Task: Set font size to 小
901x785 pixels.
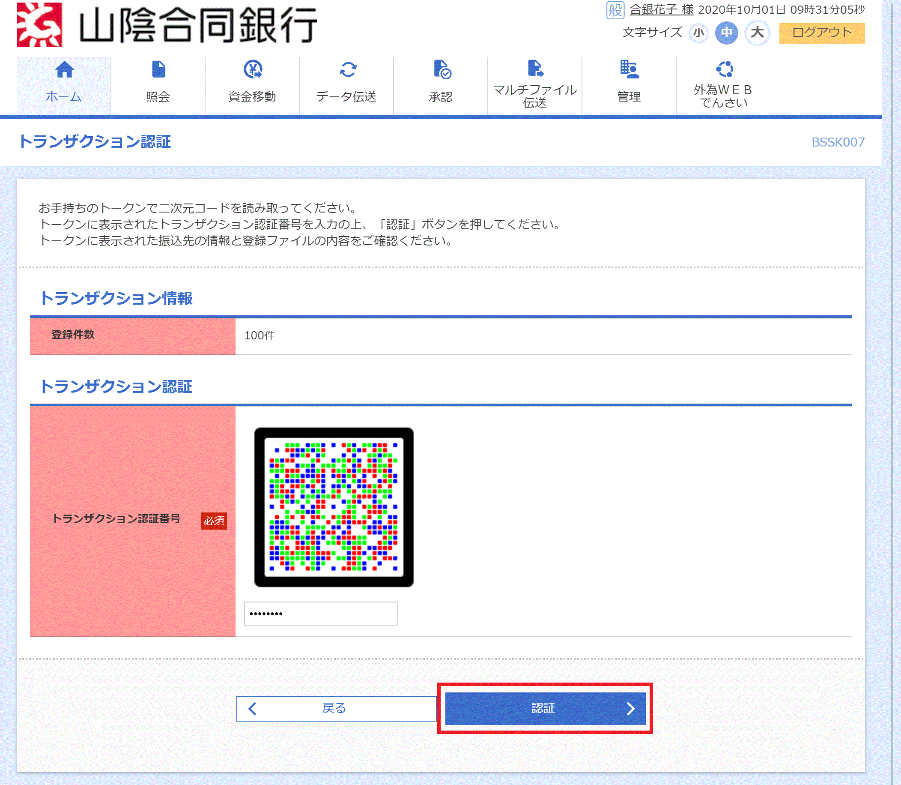Action: point(698,33)
